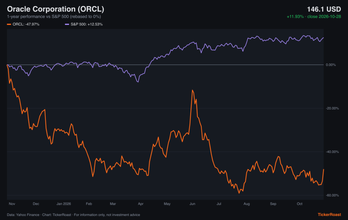Click the Jan 2026 x-axis label
Image resolution: width=348 pixels, height=220 pixels.
pyautogui.click(x=64, y=204)
